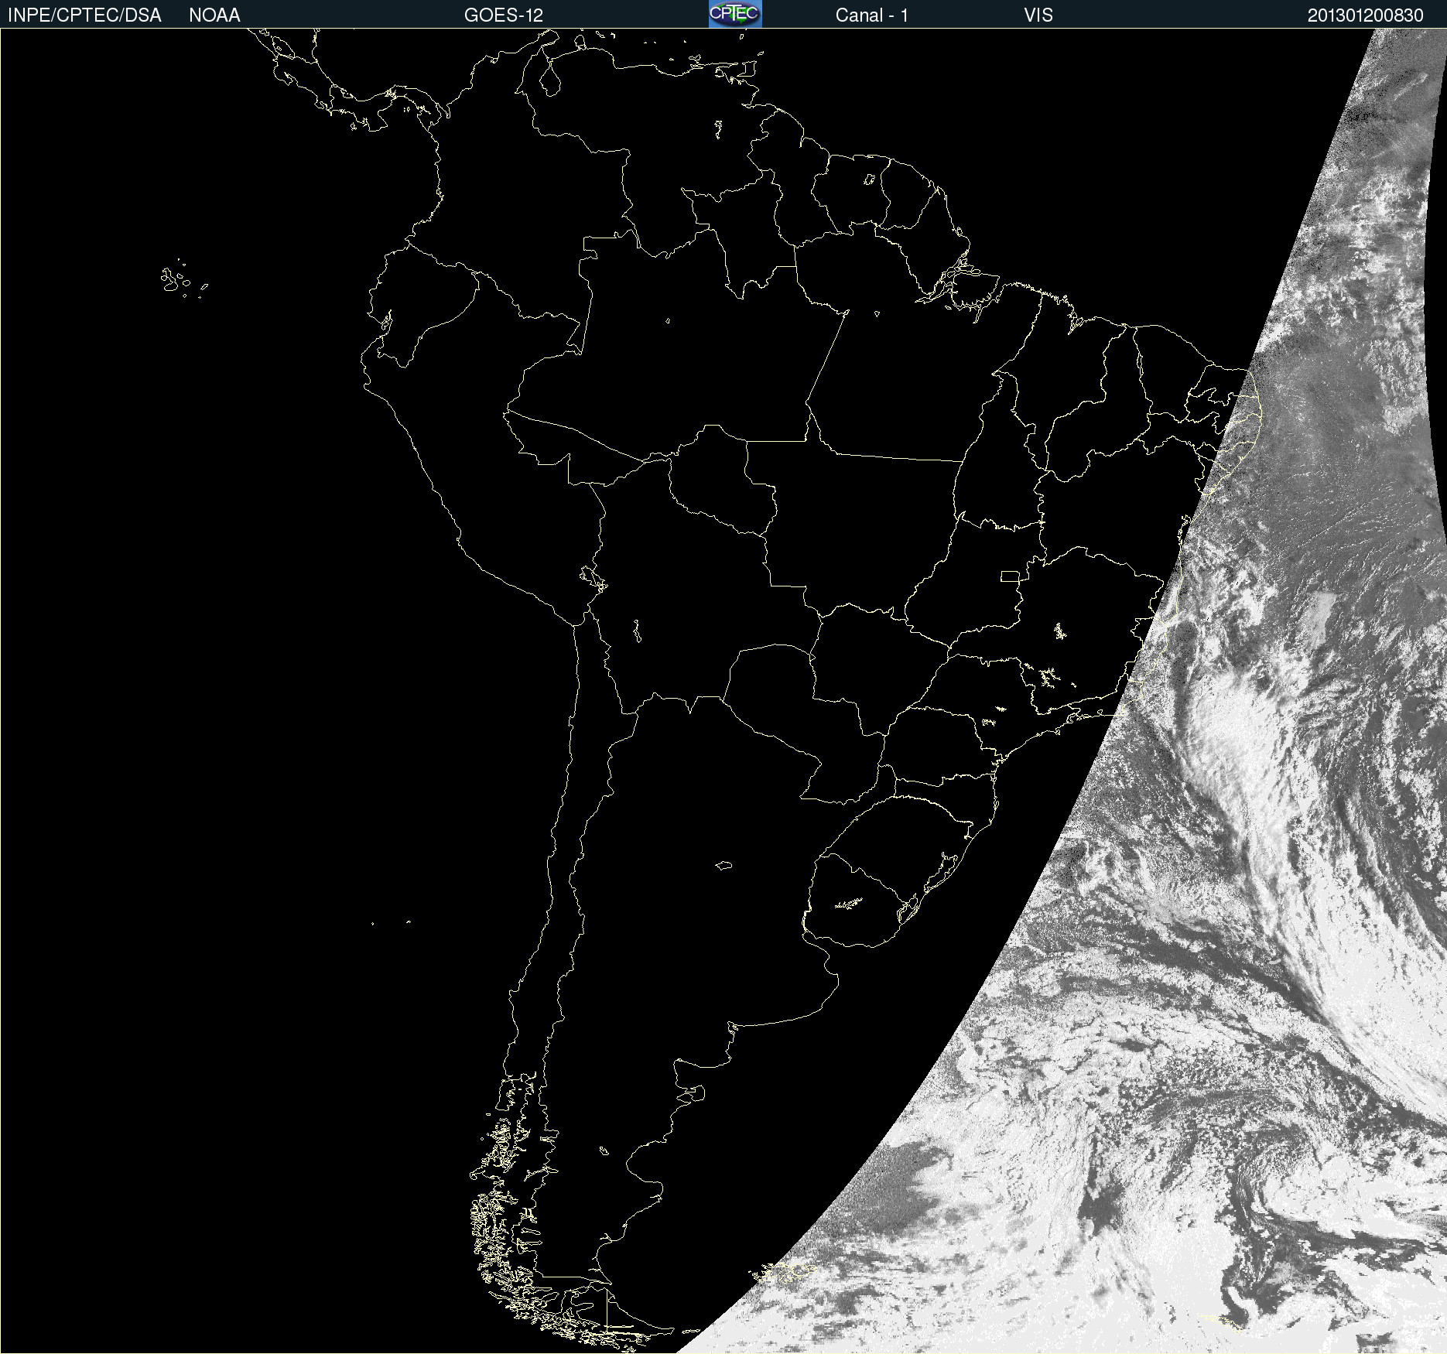1447x1354 pixels.
Task: Select the NOAA label in the header
Action: coord(214,15)
